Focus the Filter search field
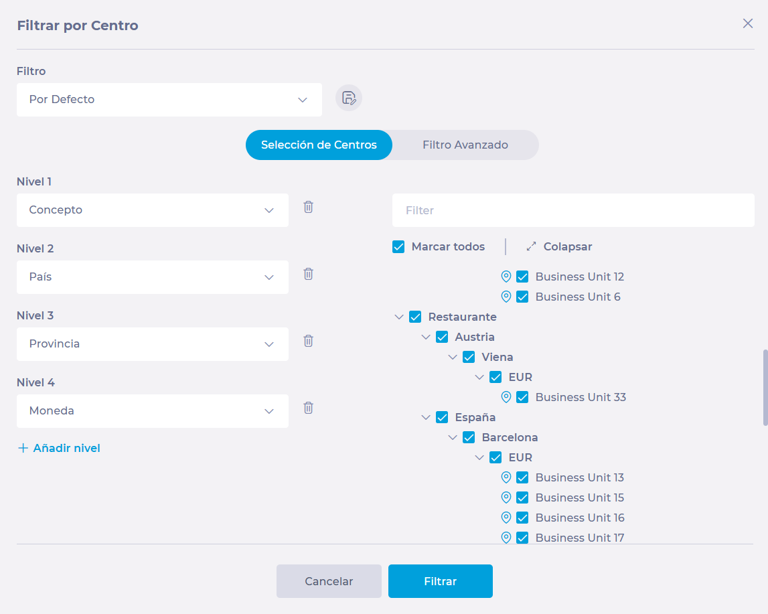768x614 pixels. pos(573,210)
